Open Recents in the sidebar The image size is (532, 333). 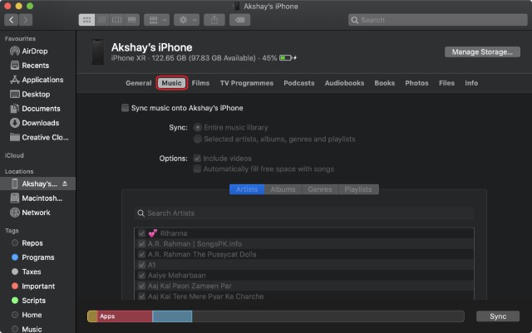click(x=37, y=66)
